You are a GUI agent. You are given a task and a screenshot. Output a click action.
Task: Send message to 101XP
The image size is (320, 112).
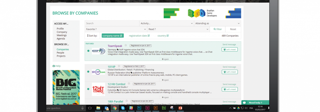point(229,67)
